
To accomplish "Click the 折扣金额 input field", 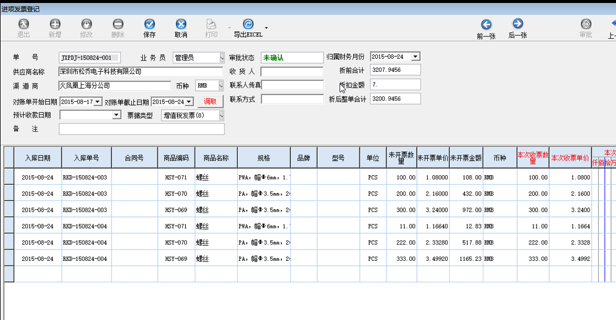I will [x=395, y=84].
